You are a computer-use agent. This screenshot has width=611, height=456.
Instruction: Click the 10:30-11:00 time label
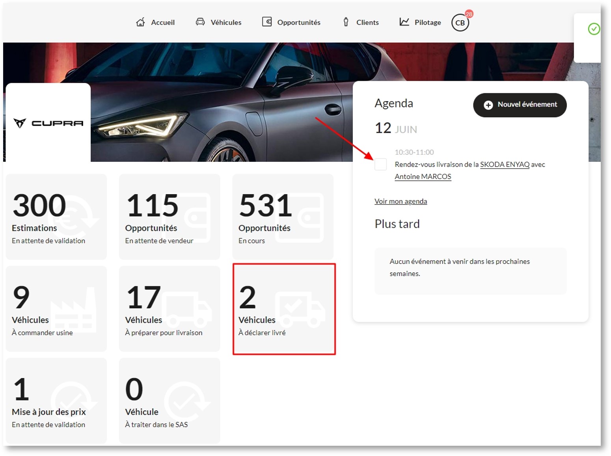pos(414,152)
